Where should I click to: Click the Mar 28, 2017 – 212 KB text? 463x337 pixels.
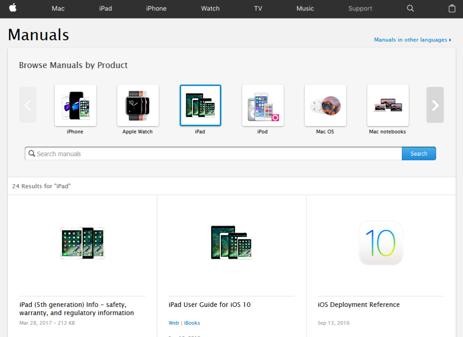pos(47,323)
